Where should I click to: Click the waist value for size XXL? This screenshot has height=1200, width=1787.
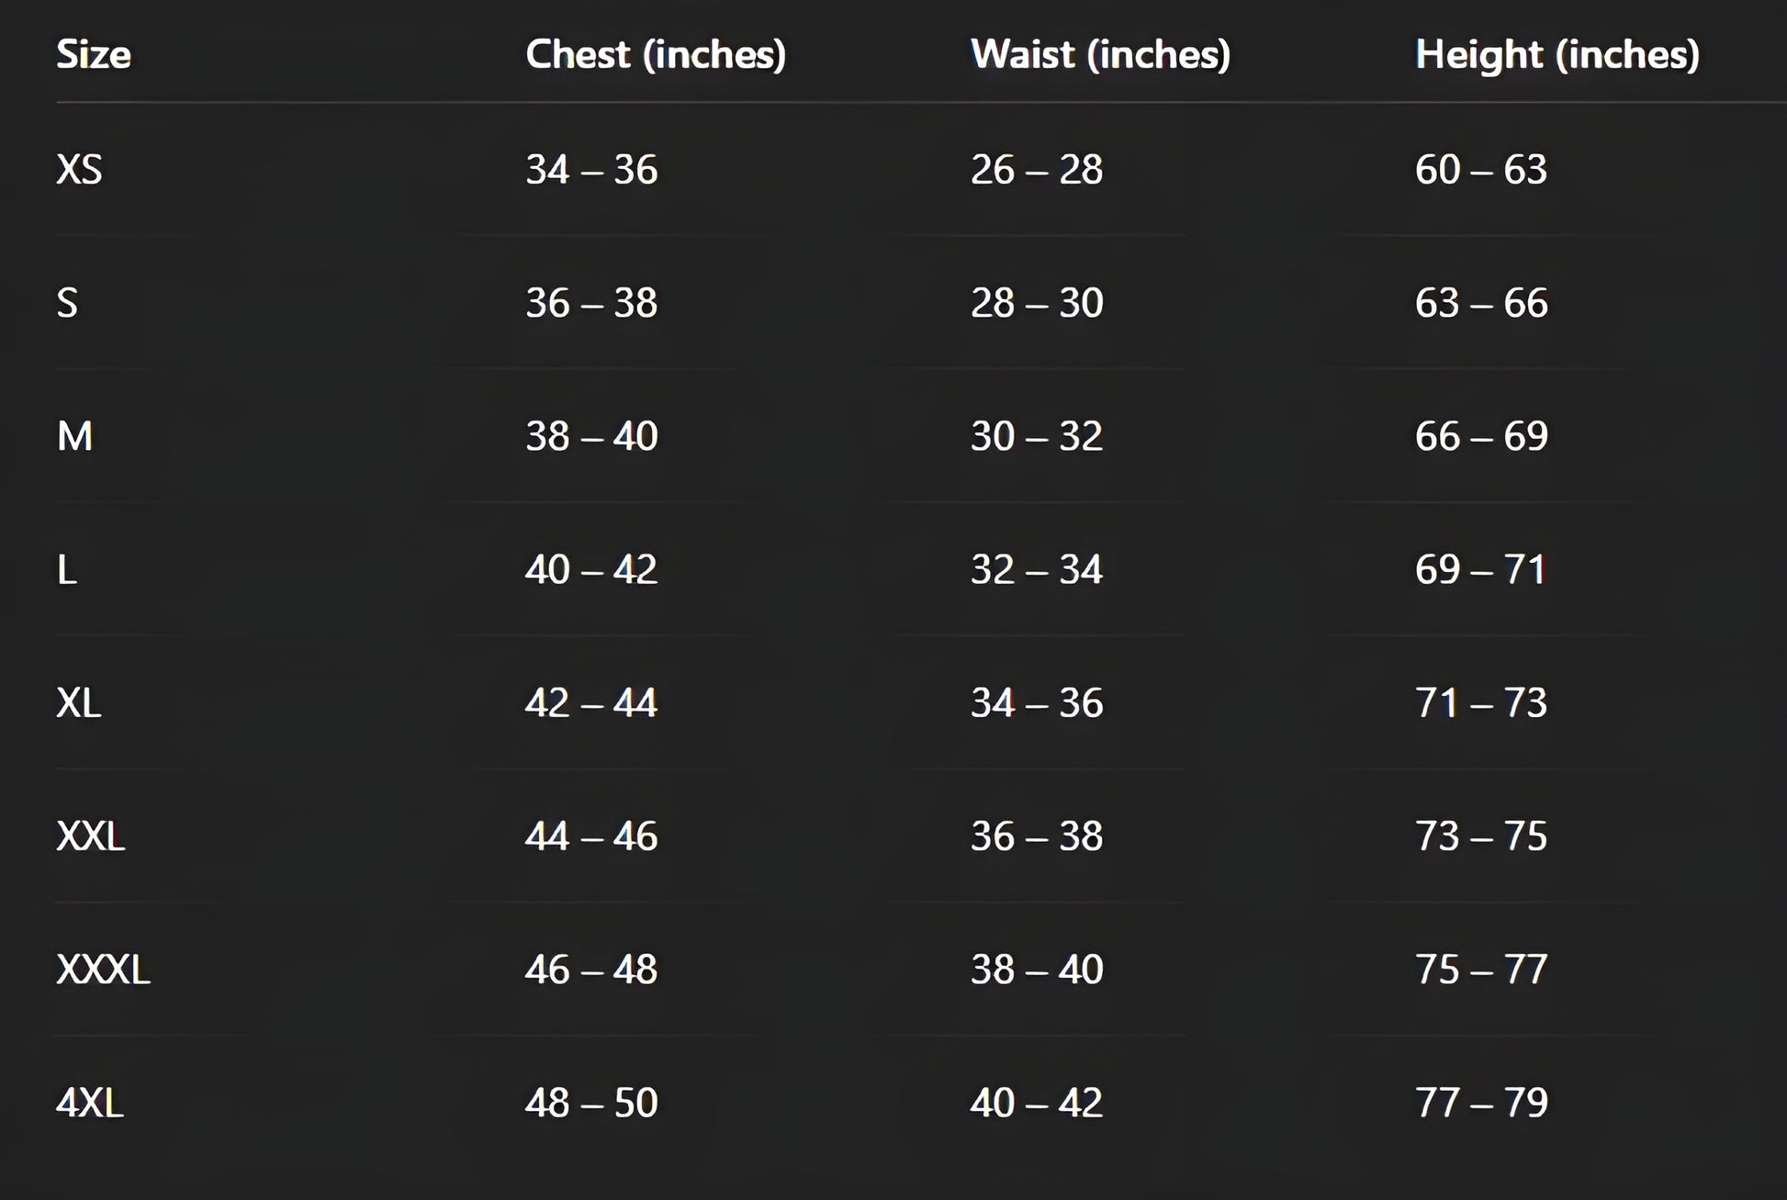pyautogui.click(x=1037, y=836)
